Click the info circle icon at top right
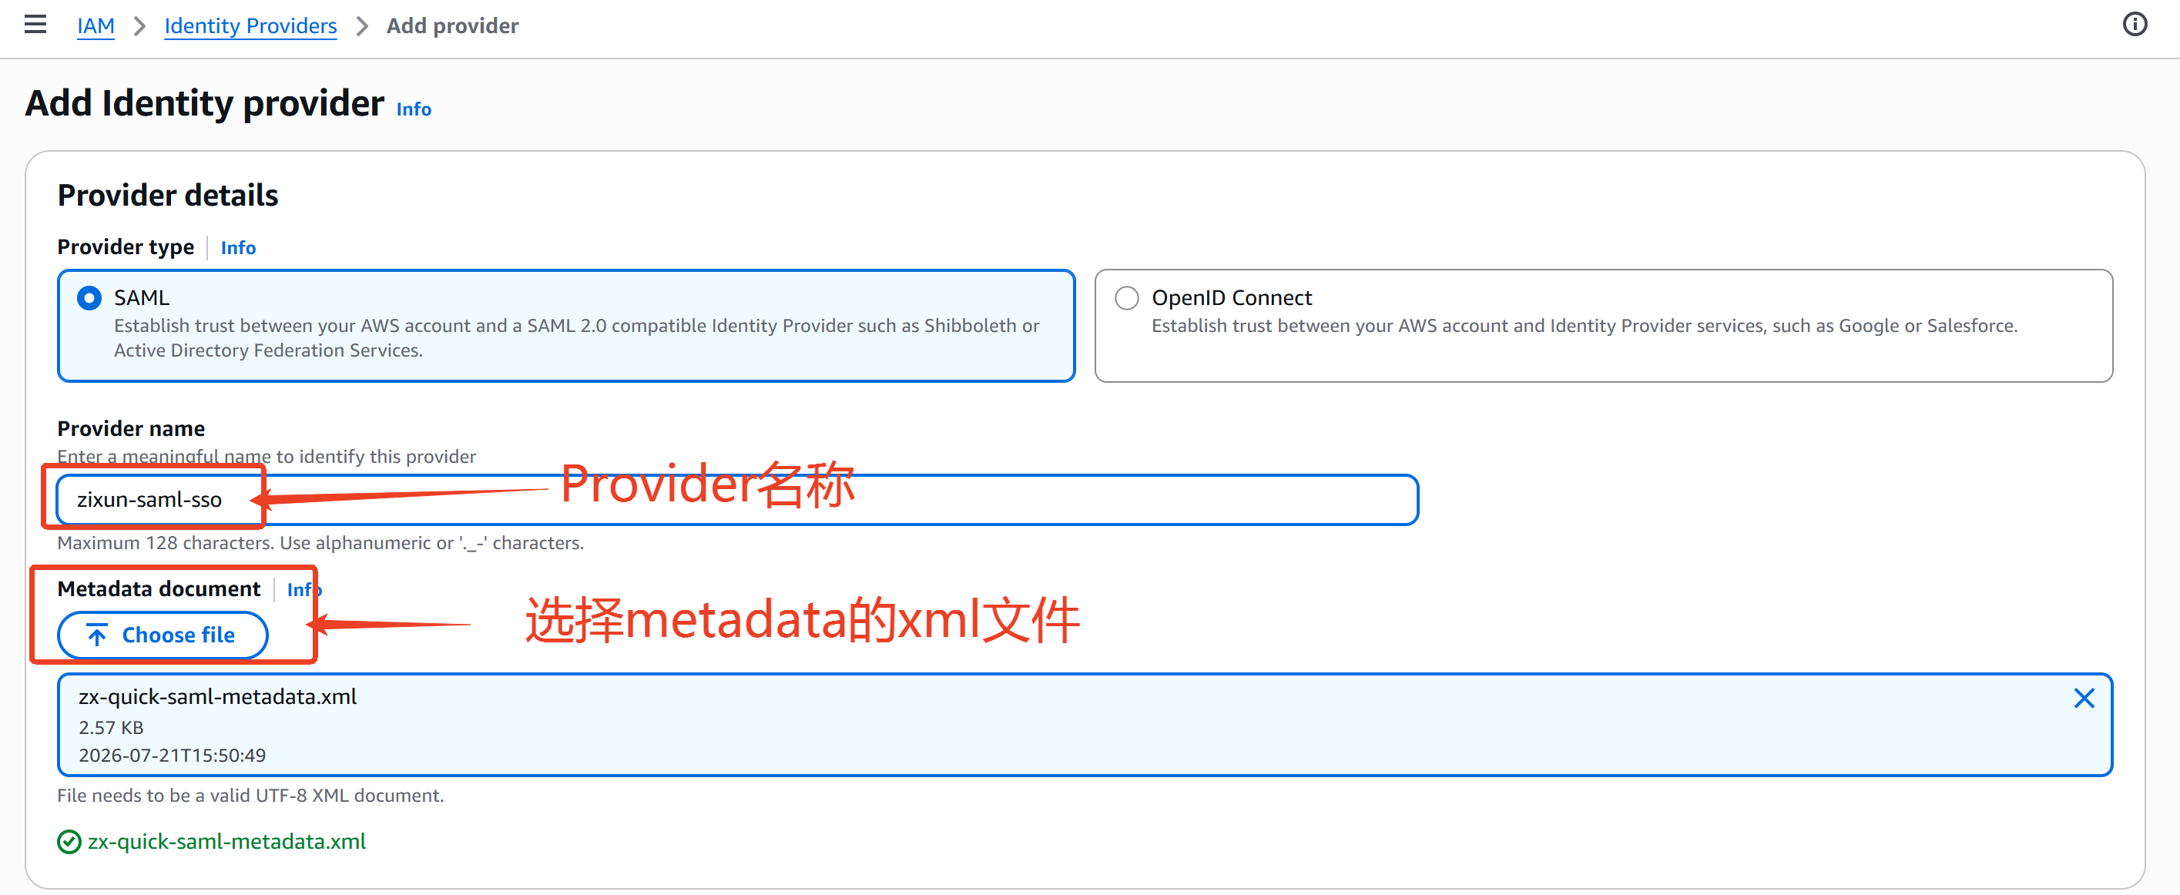Screen dimensions: 2180x895 (x=2135, y=25)
